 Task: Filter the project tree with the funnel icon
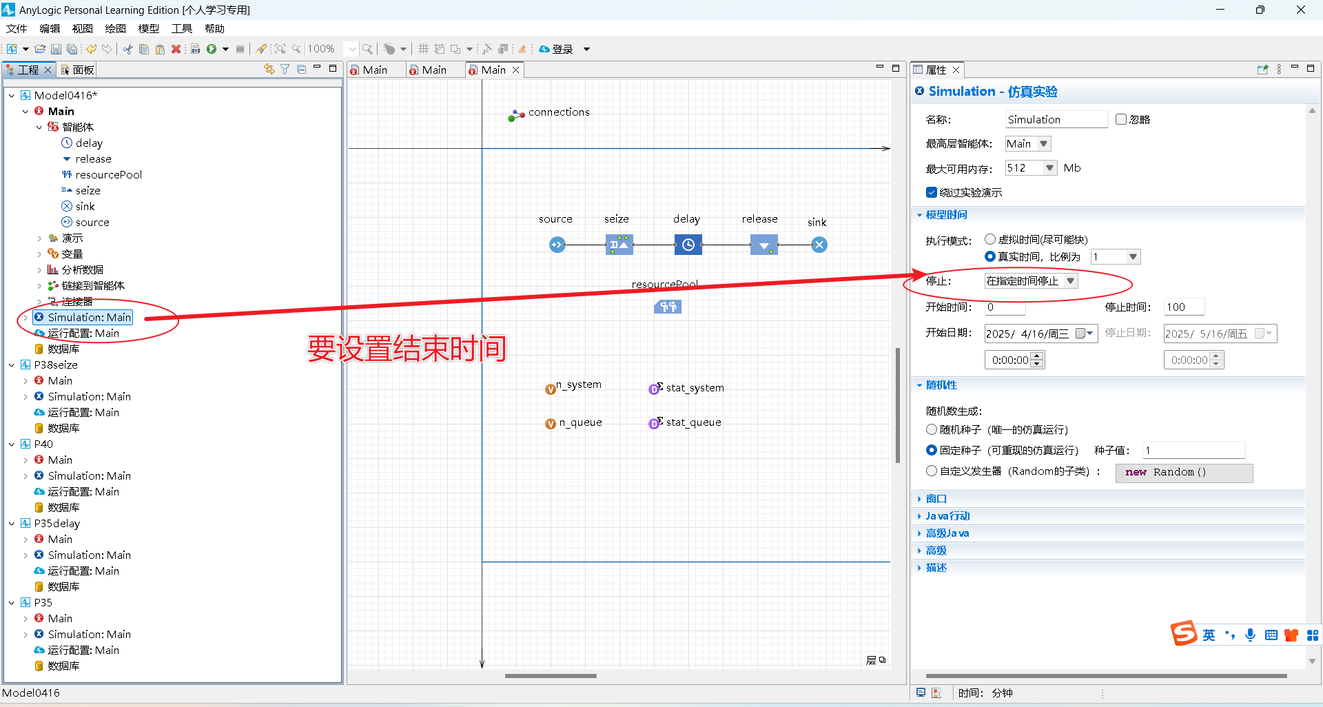(x=285, y=69)
